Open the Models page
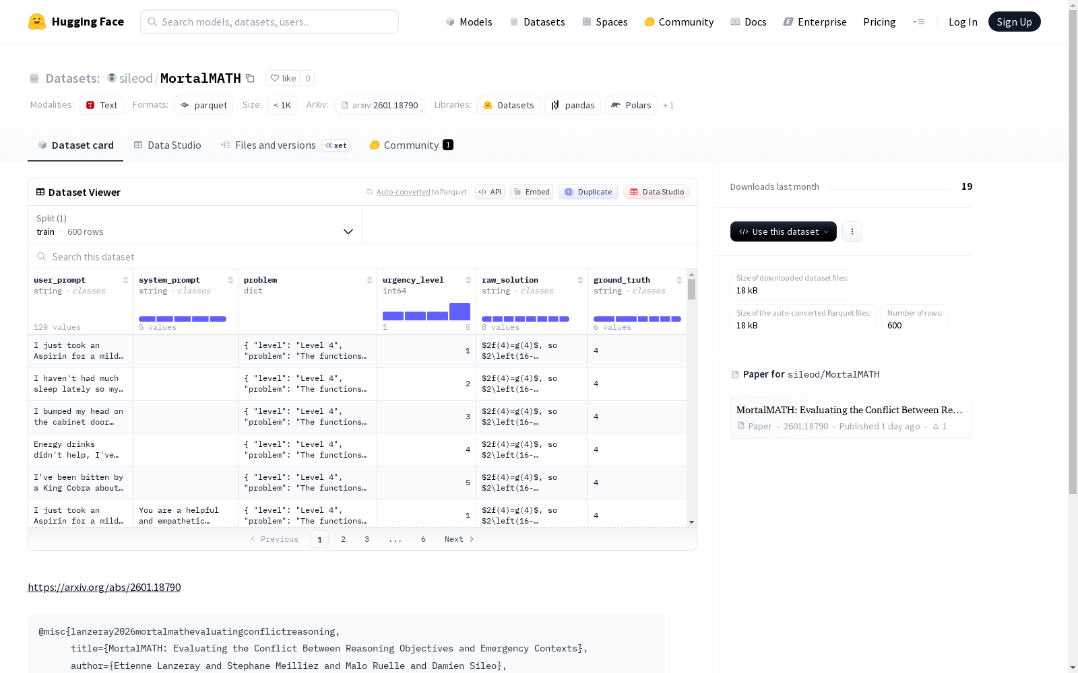The width and height of the screenshot is (1078, 673). tap(469, 22)
